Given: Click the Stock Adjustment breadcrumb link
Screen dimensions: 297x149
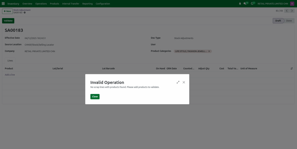Looking at the screenshot, I should pos(22,10).
